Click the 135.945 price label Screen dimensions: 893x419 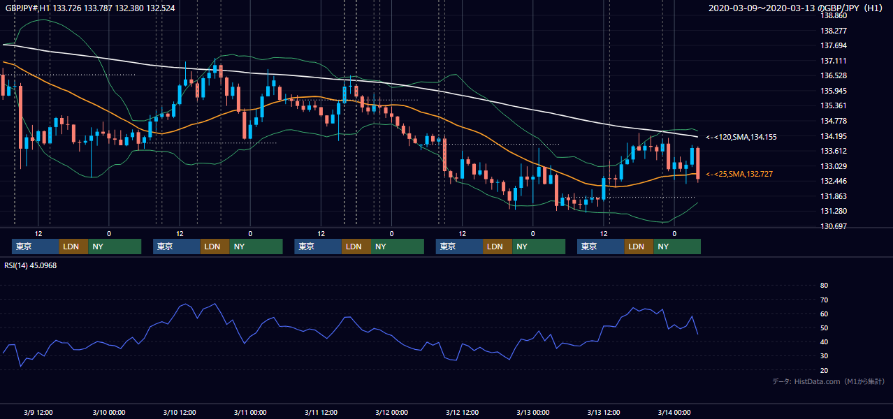tap(833, 91)
